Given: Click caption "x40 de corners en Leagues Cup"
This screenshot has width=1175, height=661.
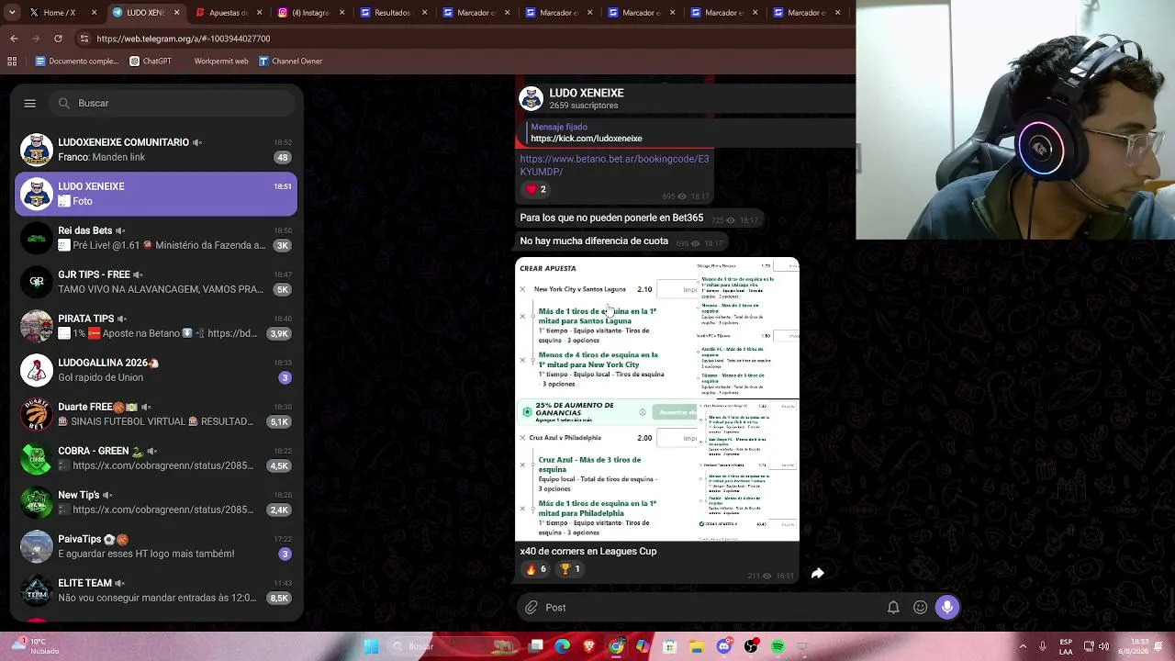Looking at the screenshot, I should (588, 552).
